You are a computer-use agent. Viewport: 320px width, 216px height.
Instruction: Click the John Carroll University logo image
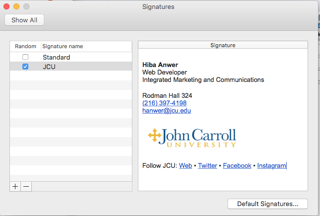pyautogui.click(x=192, y=138)
